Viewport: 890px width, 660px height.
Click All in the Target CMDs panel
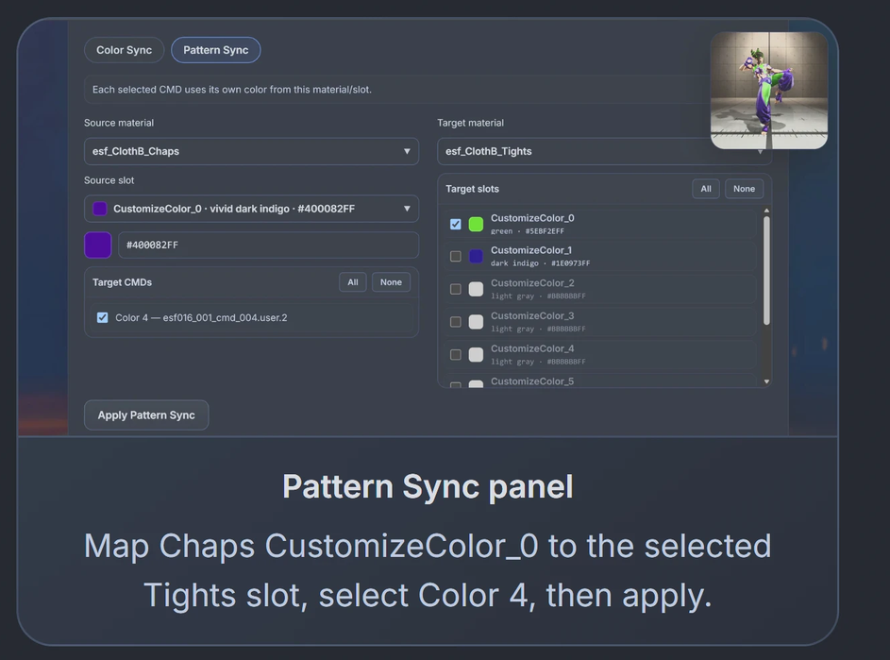tap(352, 282)
